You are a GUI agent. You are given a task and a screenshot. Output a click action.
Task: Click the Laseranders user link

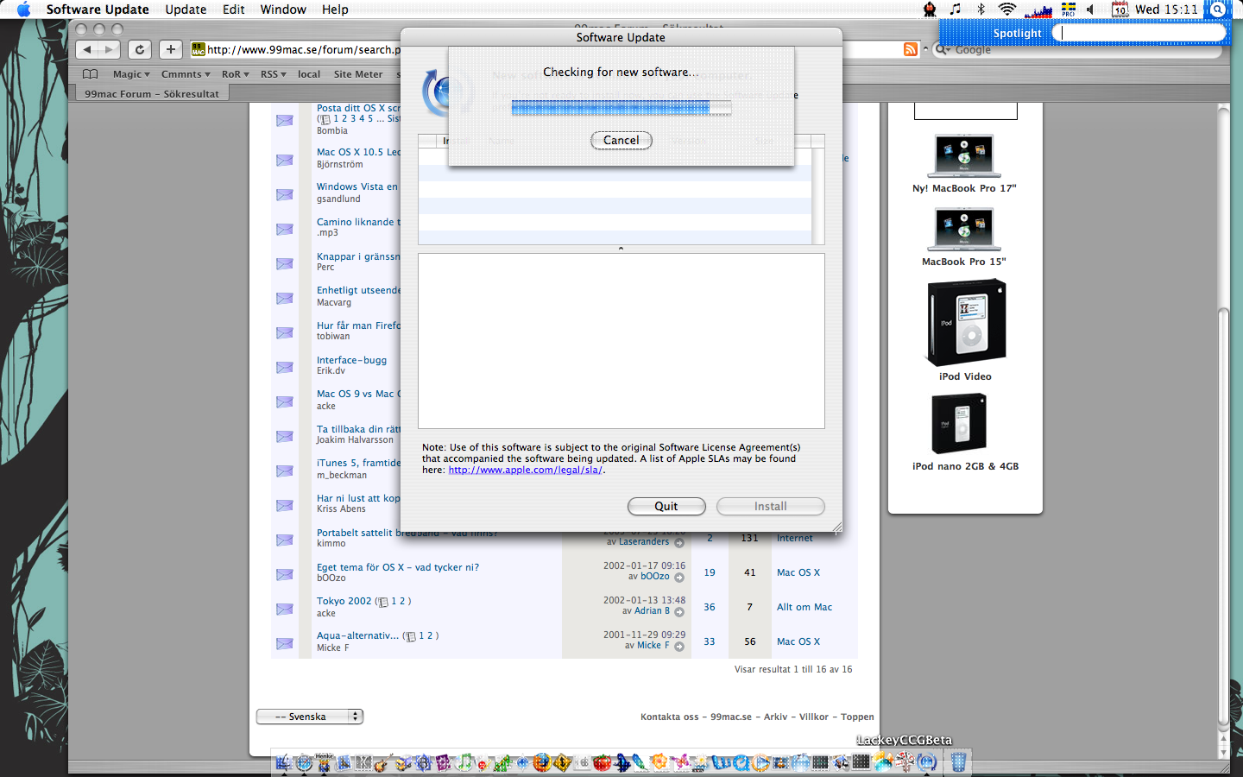click(x=644, y=542)
